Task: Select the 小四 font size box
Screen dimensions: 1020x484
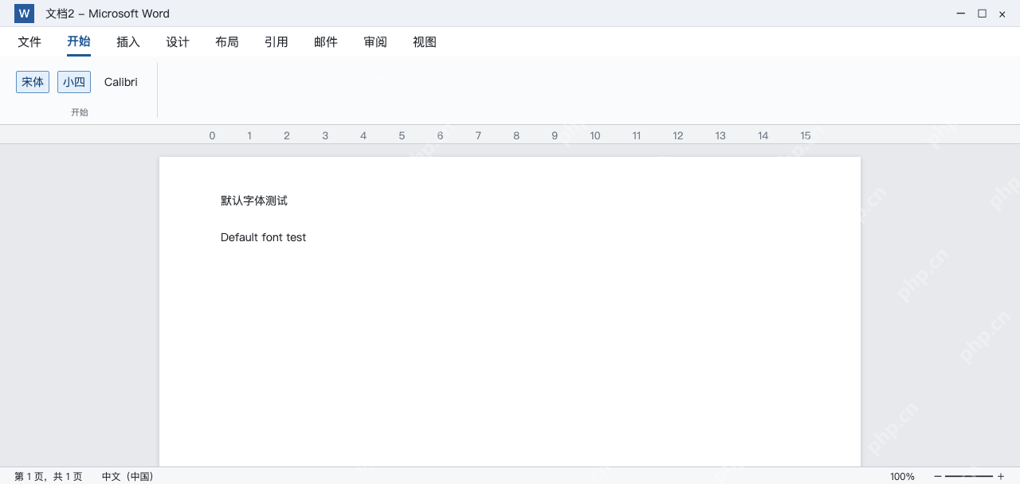Action: pyautogui.click(x=74, y=82)
